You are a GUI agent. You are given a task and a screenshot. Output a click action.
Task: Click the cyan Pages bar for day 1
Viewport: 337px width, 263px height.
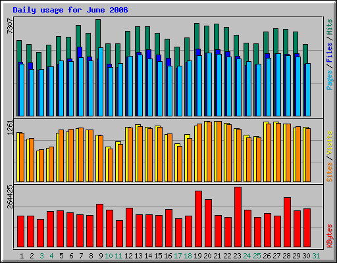[x=22, y=90]
